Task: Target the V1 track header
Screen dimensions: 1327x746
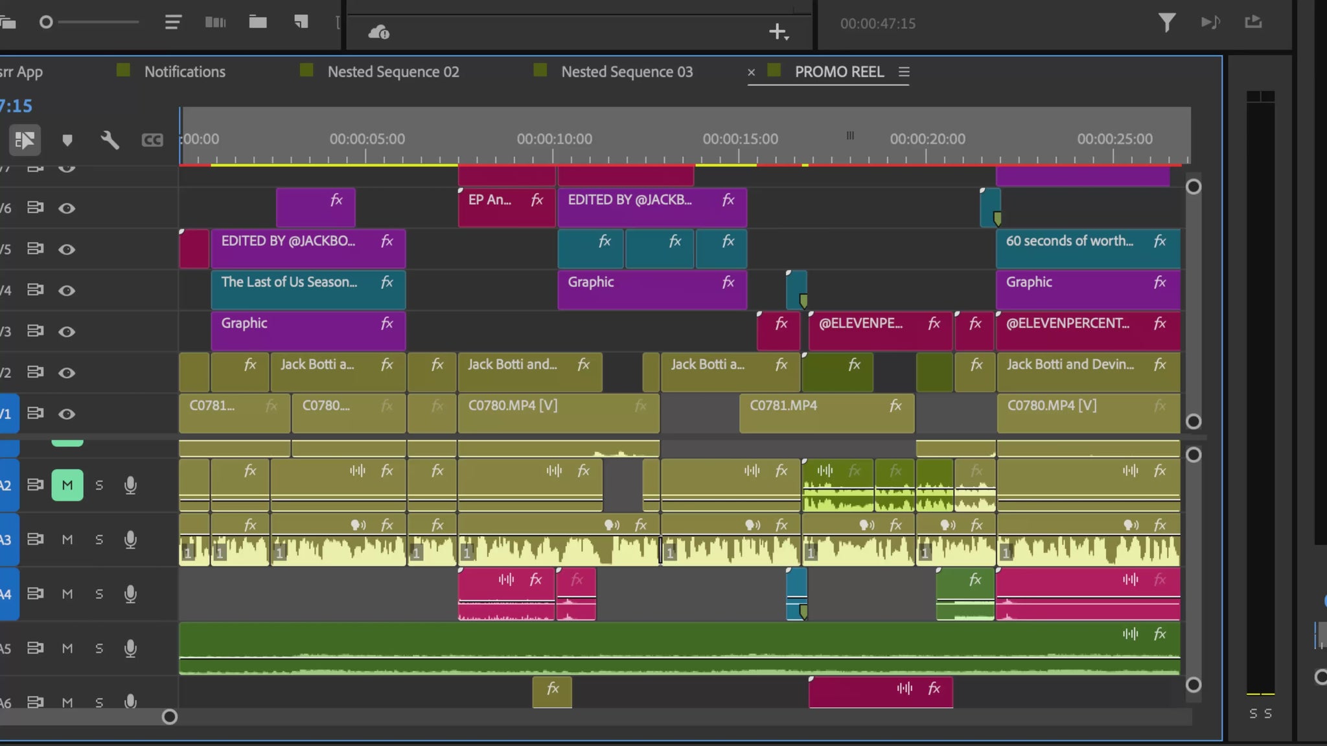Action: click(x=9, y=413)
